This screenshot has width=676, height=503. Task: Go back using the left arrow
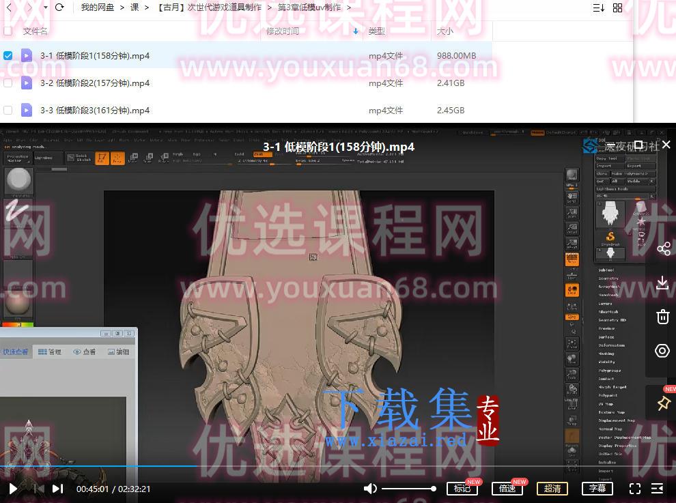point(10,8)
